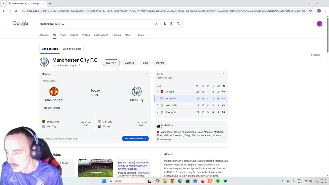Click the Google logo
Screen dimensions: 329x185
point(20,24)
